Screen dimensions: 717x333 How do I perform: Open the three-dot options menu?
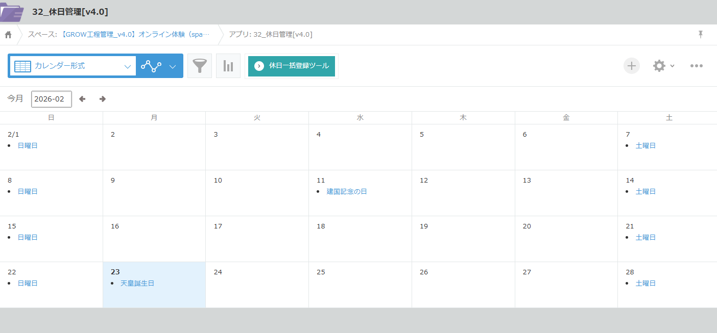tap(697, 66)
